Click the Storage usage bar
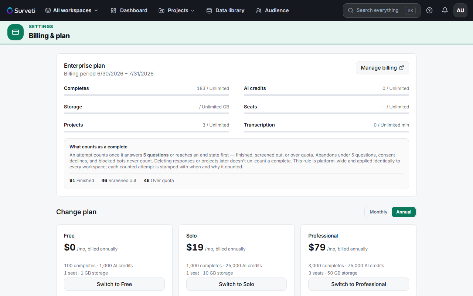The height and width of the screenshot is (296, 473). click(x=146, y=113)
